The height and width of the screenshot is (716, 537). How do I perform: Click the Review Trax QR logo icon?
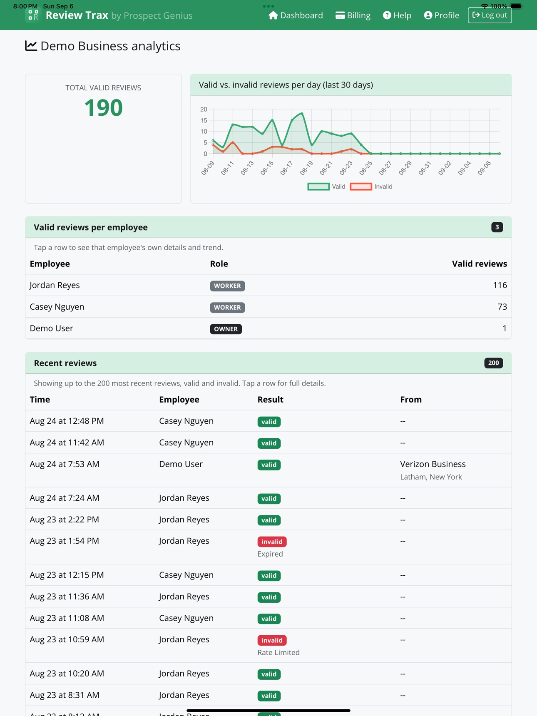pyautogui.click(x=33, y=15)
